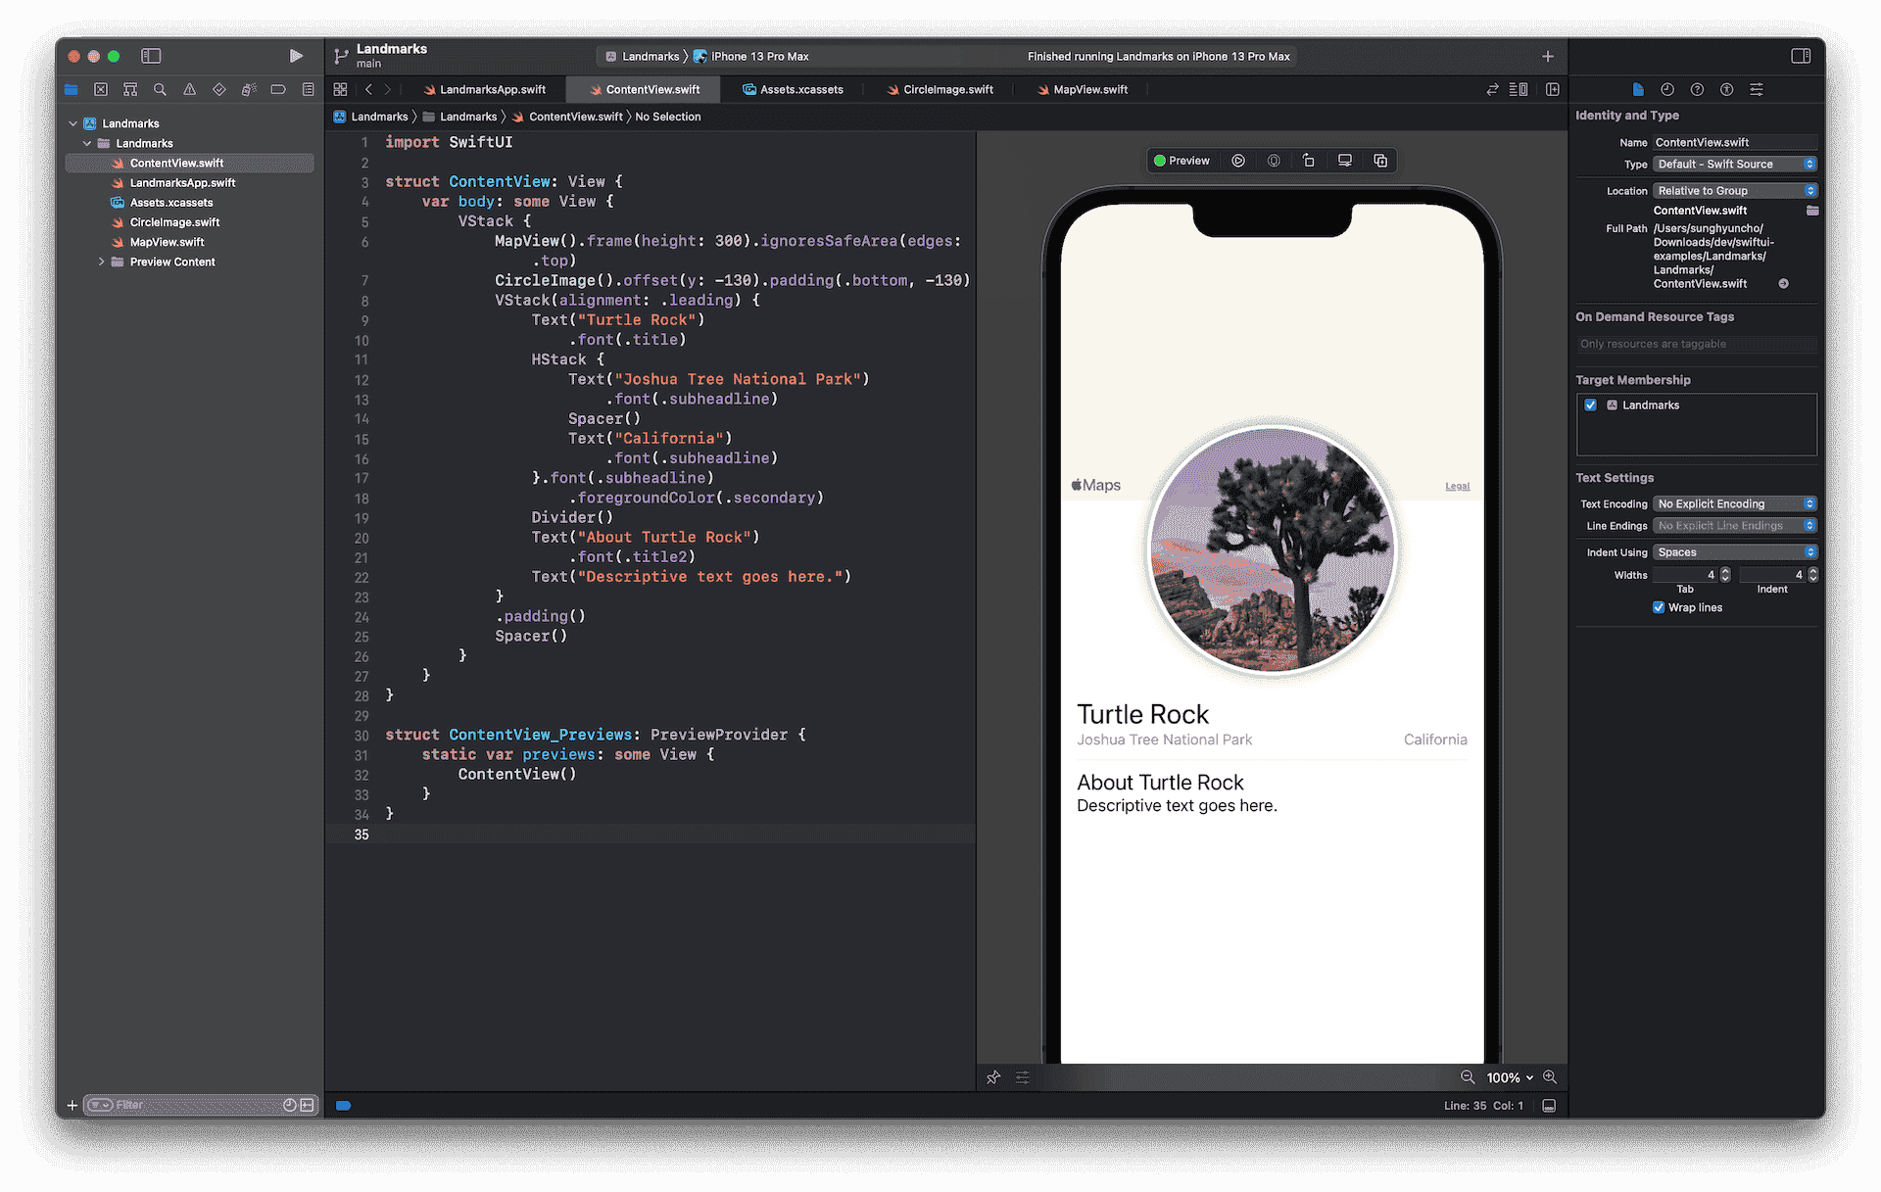Image resolution: width=1881 pixels, height=1192 pixels.
Task: Switch to the MapView.swift tab
Action: [1089, 89]
